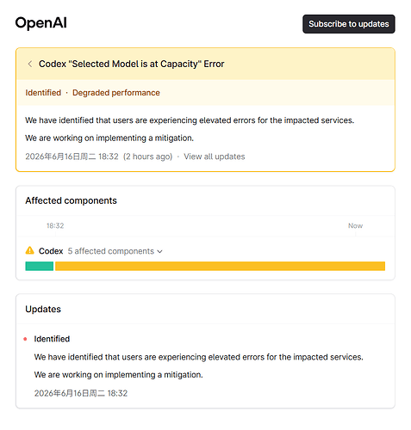Click Subscribe to updates button

[349, 24]
